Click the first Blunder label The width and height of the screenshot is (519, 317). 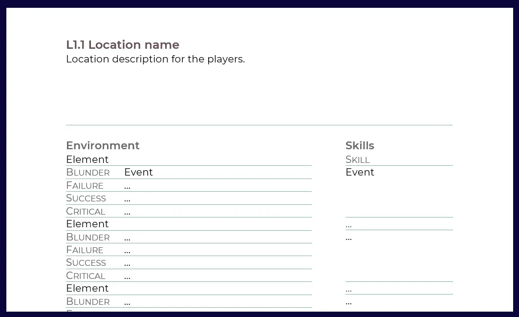(88, 173)
